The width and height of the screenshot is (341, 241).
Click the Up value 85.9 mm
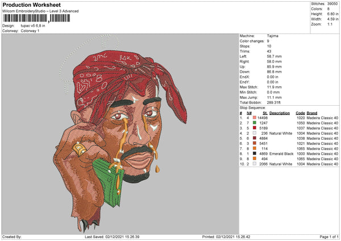(275, 67)
